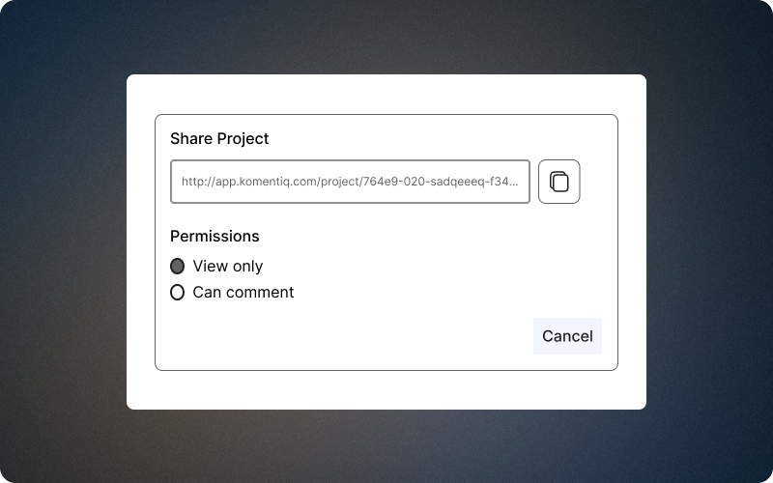Click the Permissions section heading
The width and height of the screenshot is (773, 483).
(215, 236)
